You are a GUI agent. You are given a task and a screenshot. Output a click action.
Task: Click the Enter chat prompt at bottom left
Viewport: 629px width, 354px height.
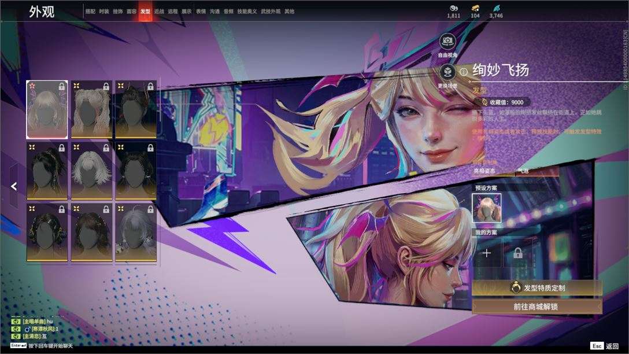[42, 345]
